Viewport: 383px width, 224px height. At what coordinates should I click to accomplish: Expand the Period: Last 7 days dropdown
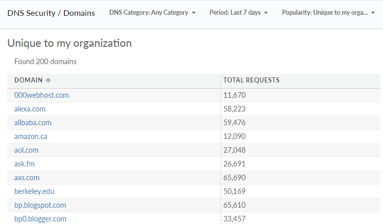(238, 13)
